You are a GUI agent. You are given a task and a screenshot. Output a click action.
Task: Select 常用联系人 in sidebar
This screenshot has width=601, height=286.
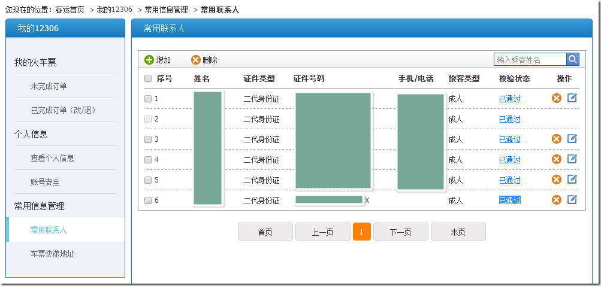pos(49,230)
